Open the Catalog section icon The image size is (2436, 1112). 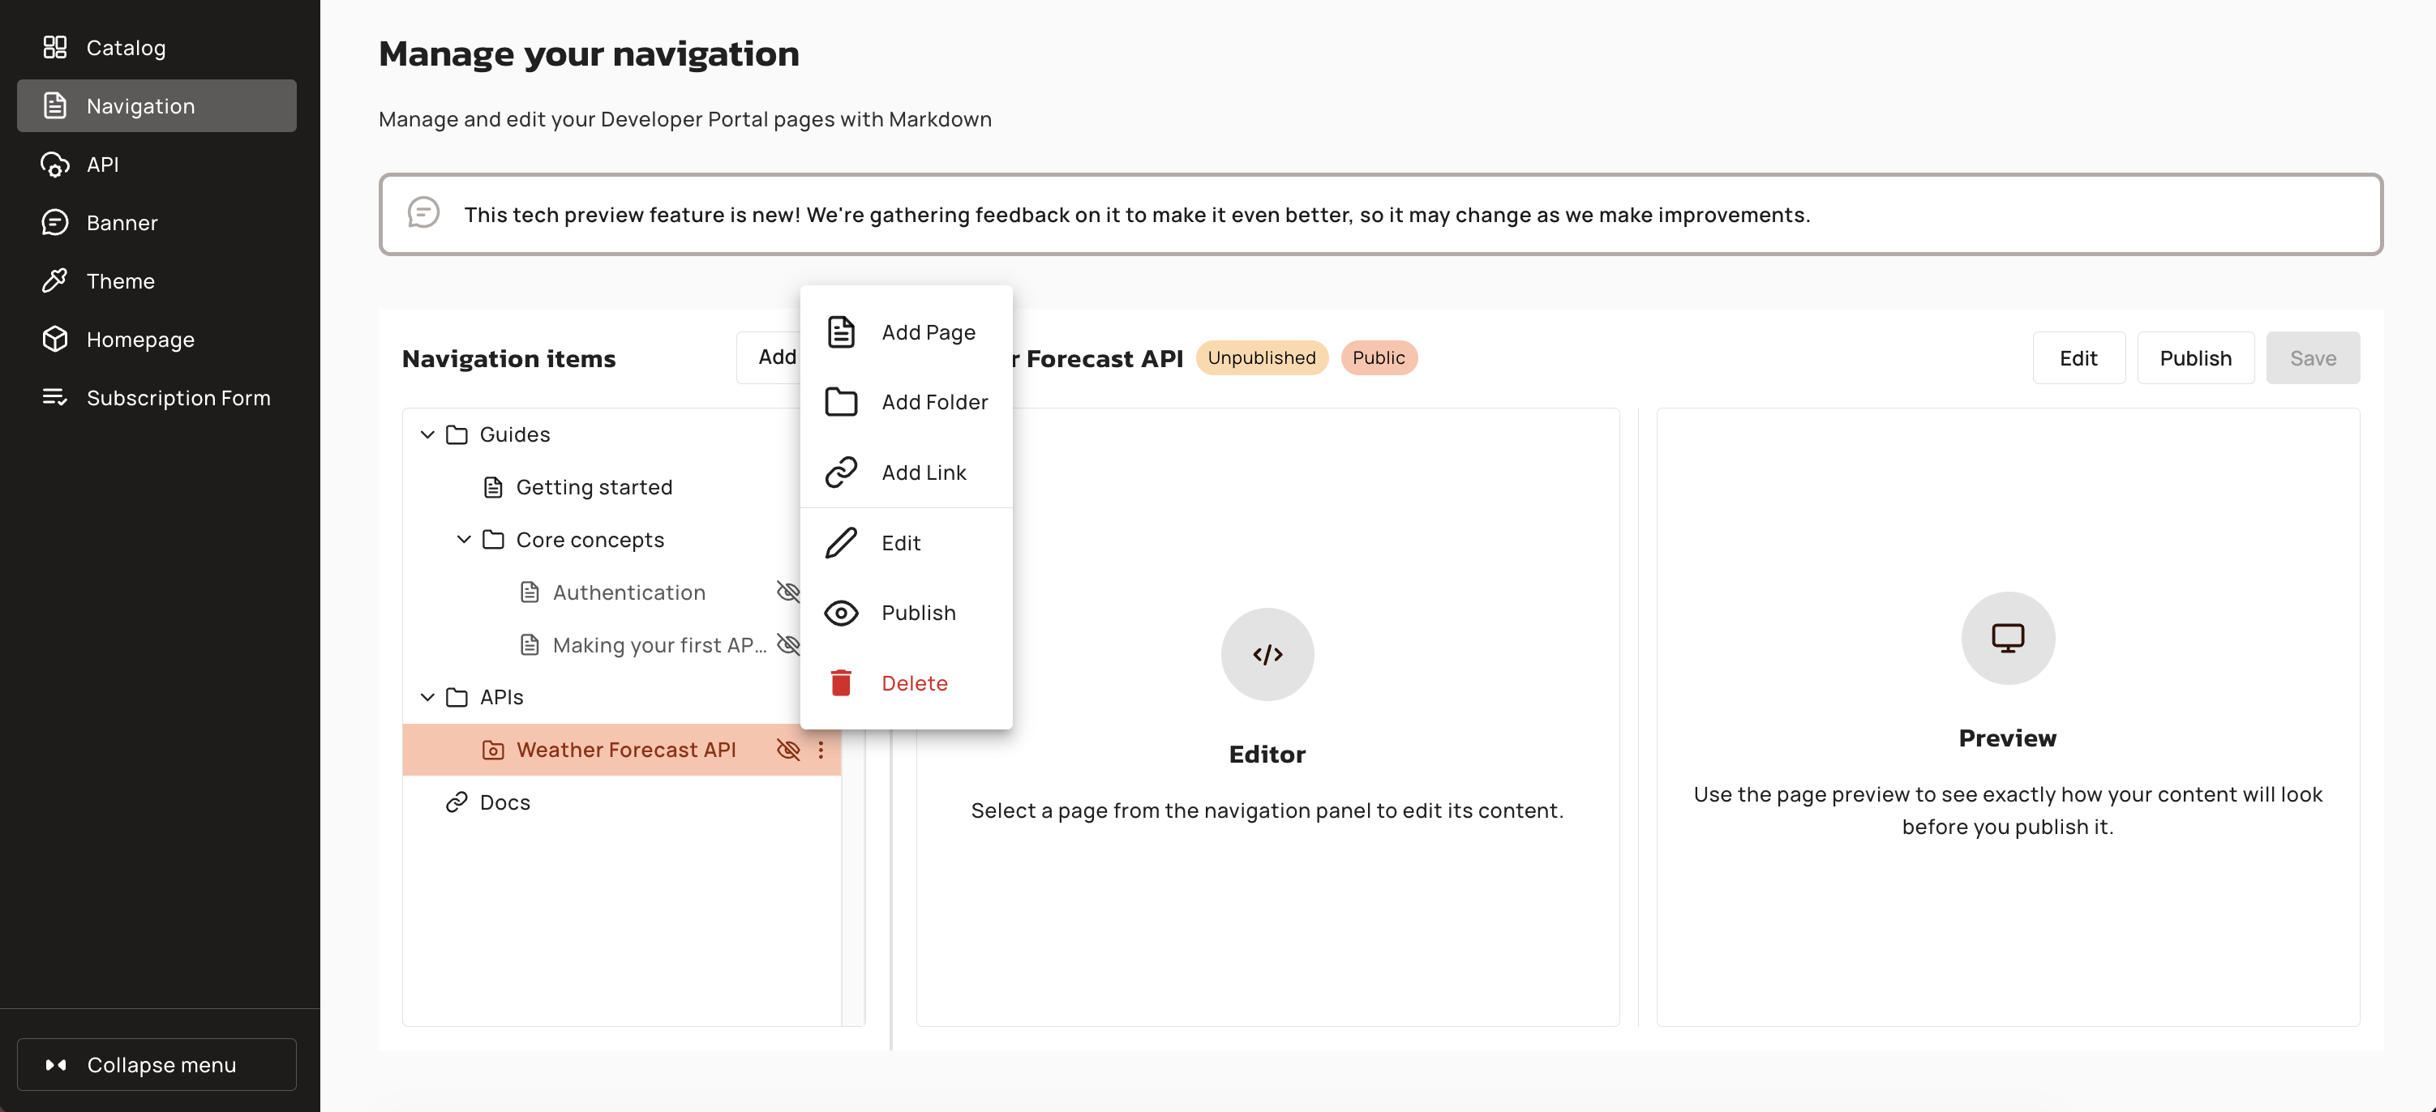tap(55, 47)
